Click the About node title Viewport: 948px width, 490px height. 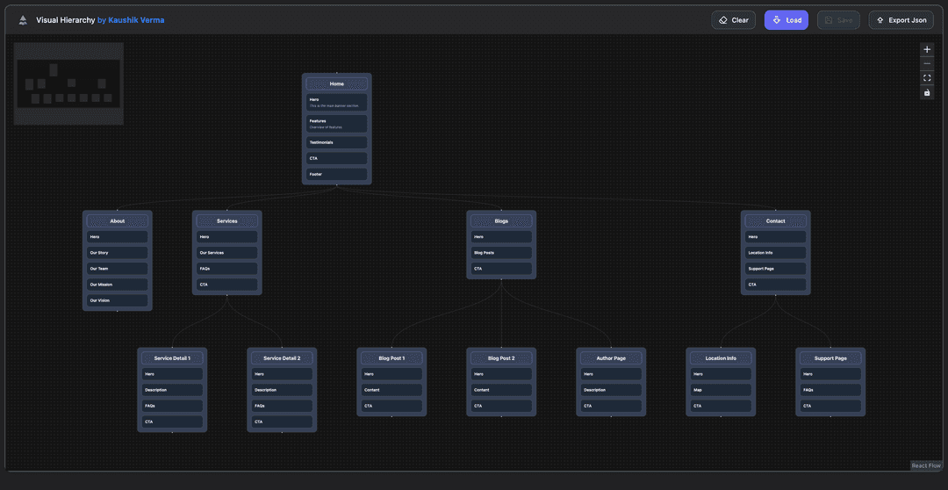tap(118, 221)
